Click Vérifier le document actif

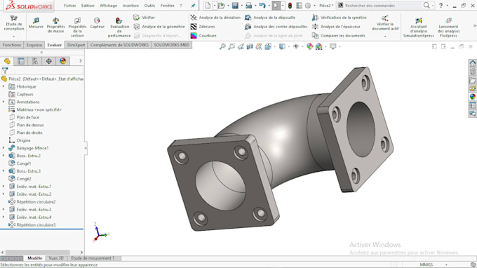pyautogui.click(x=385, y=23)
